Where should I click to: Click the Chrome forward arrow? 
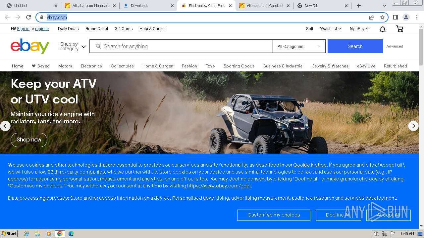pyautogui.click(x=18, y=17)
